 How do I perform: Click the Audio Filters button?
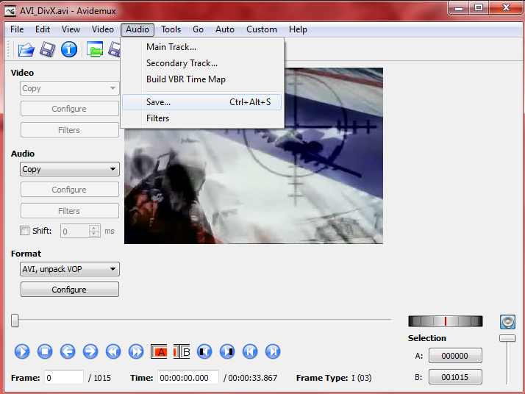70,211
